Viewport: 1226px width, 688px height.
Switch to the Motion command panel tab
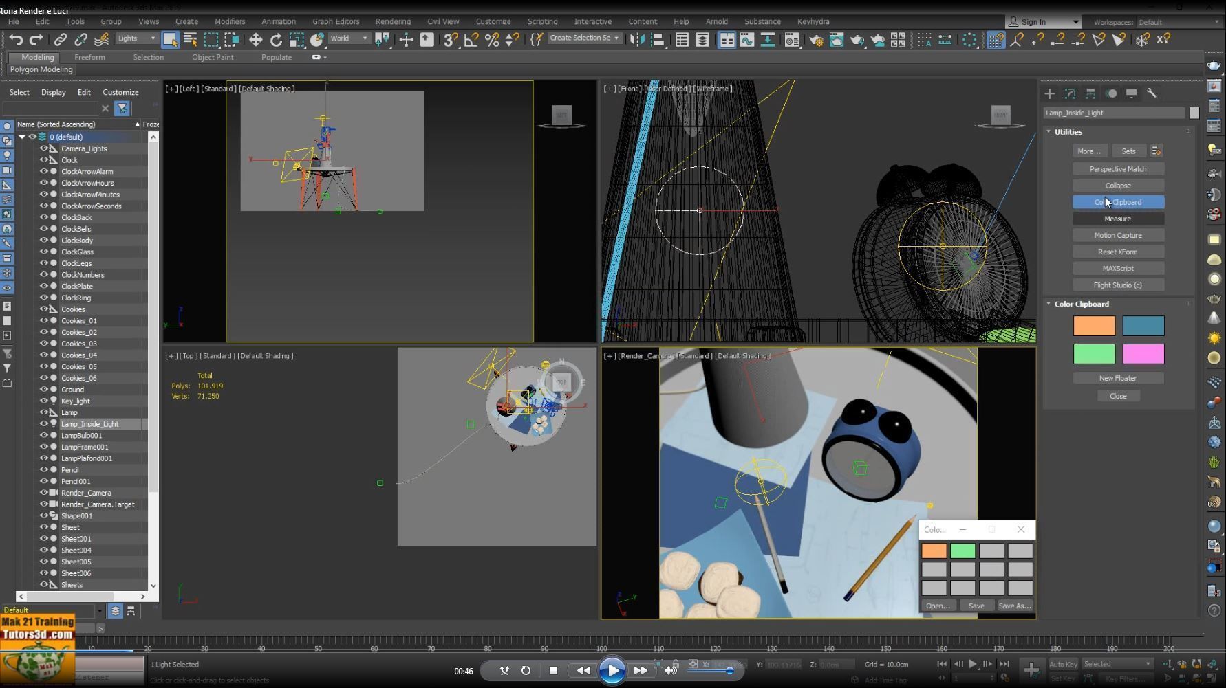[1111, 93]
